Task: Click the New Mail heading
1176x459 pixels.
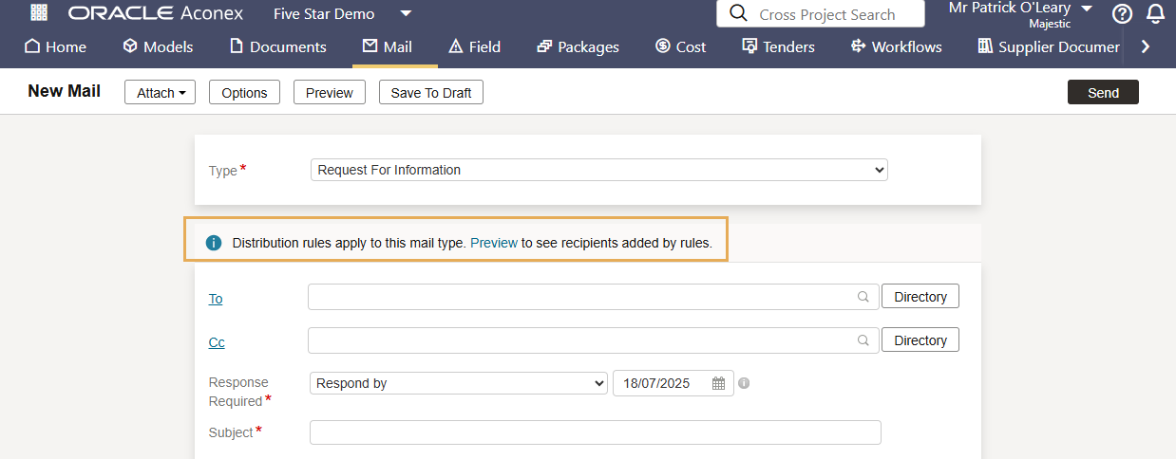Action: [65, 91]
